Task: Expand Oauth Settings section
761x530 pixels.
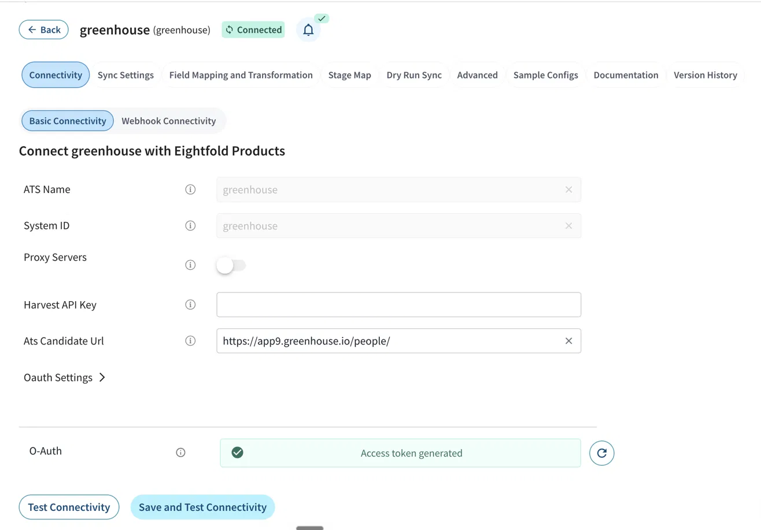Action: pyautogui.click(x=65, y=377)
